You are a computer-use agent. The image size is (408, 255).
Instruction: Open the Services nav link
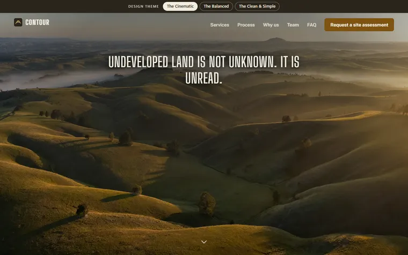220,25
